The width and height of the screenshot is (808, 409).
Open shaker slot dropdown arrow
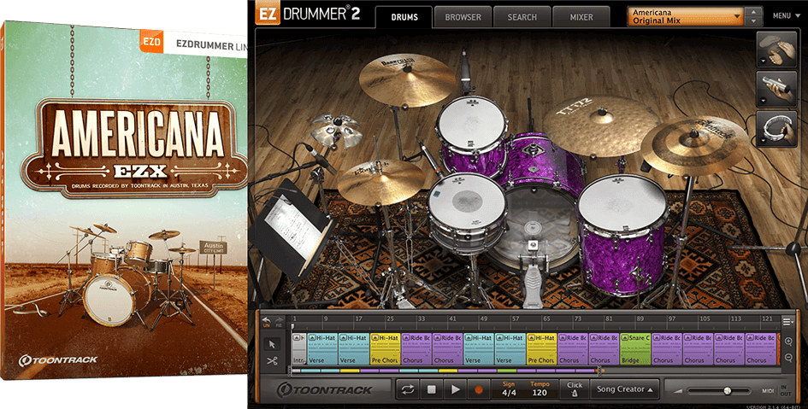762,101
